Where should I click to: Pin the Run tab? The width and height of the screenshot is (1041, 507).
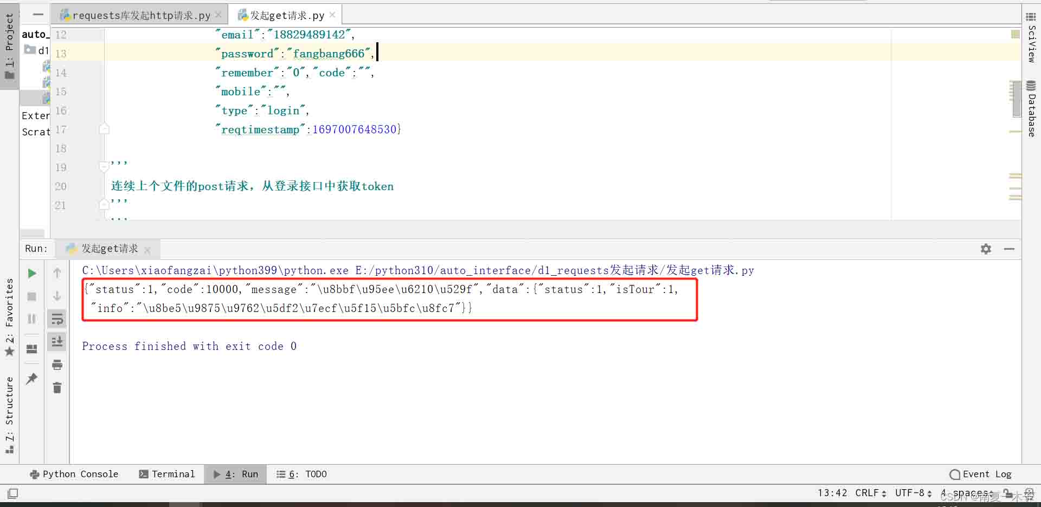(31, 379)
